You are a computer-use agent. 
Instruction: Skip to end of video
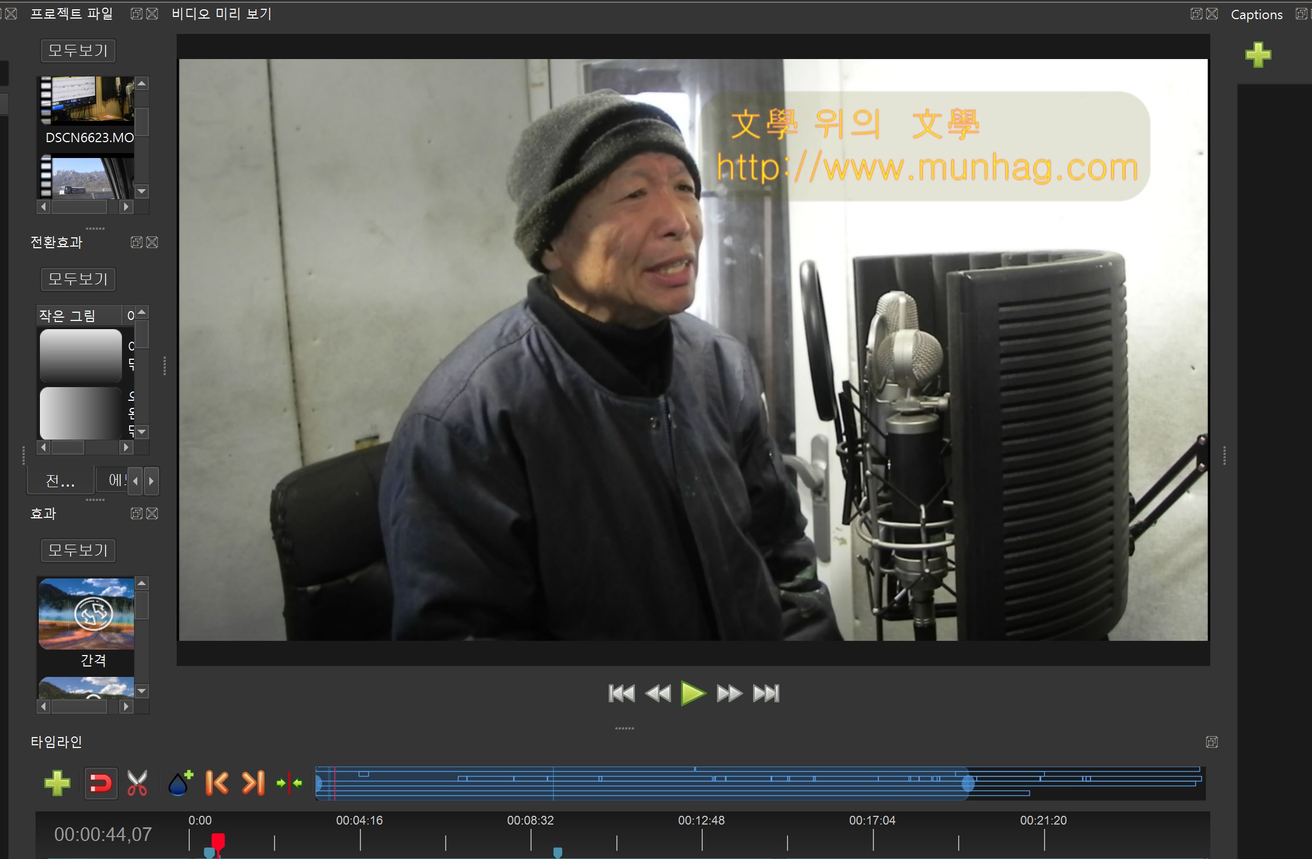[766, 693]
